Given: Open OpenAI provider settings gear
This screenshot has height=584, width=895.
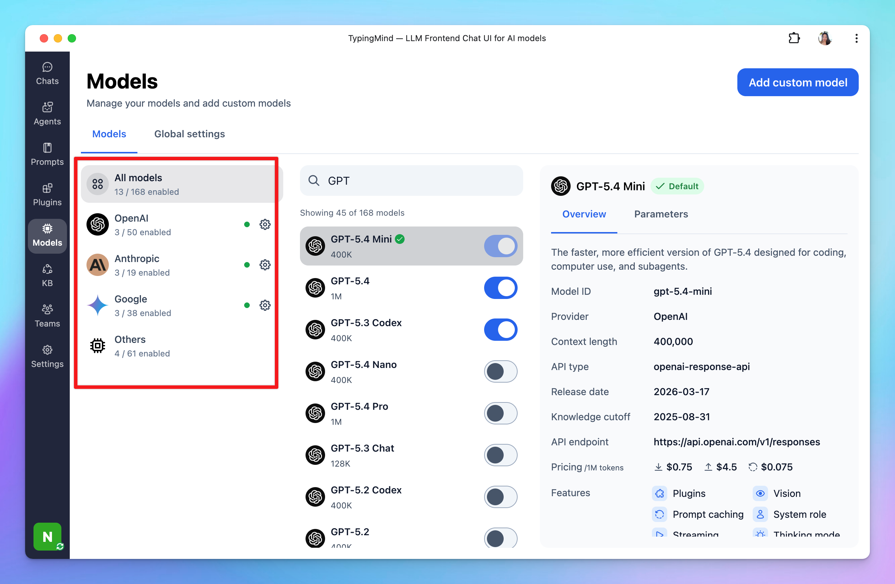Looking at the screenshot, I should [x=265, y=225].
